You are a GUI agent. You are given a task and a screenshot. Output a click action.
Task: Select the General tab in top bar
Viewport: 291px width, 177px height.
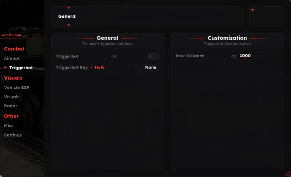(67, 16)
